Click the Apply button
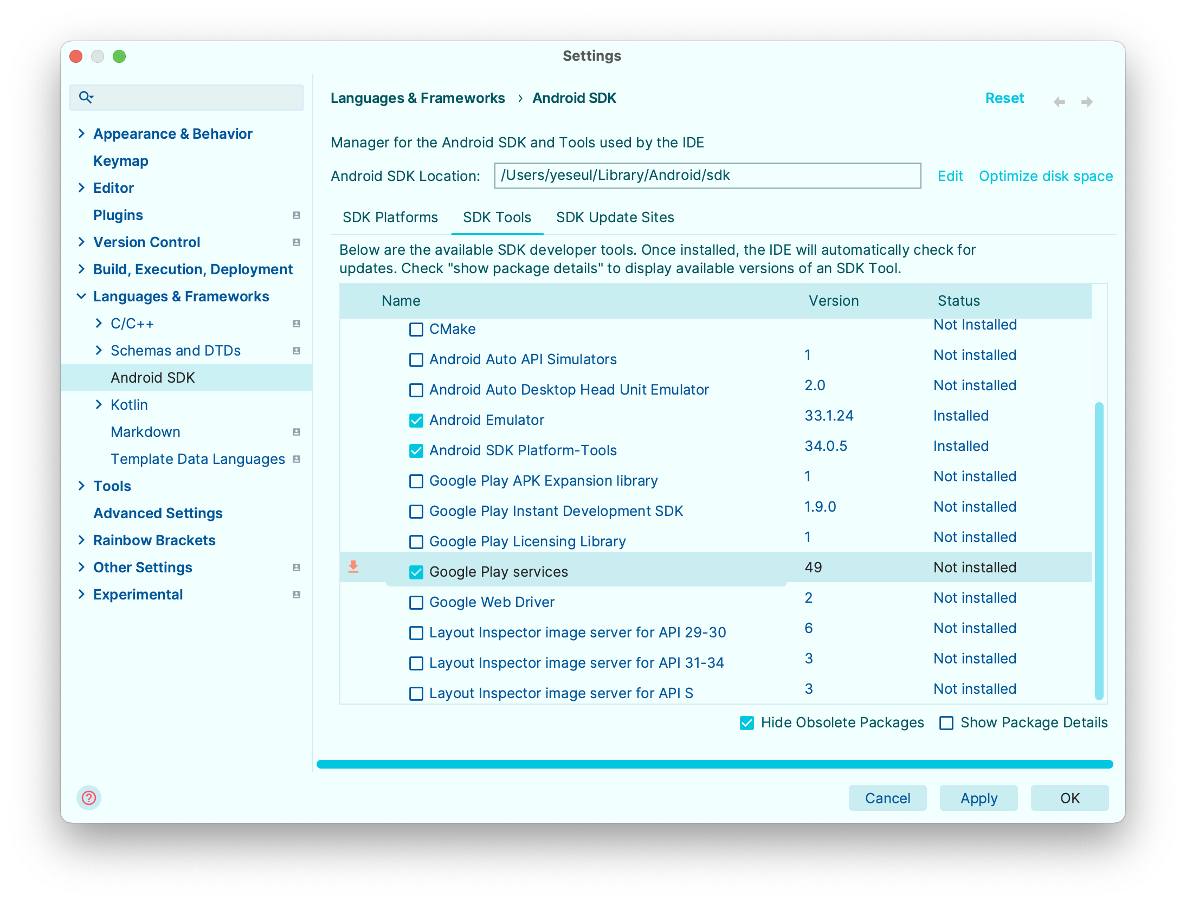This screenshot has height=903, width=1186. pos(978,798)
